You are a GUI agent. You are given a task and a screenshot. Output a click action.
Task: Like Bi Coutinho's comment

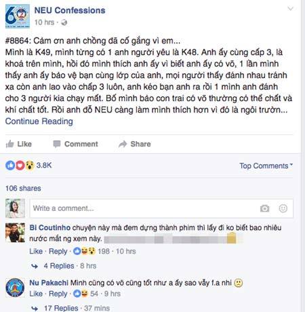coord(36,251)
